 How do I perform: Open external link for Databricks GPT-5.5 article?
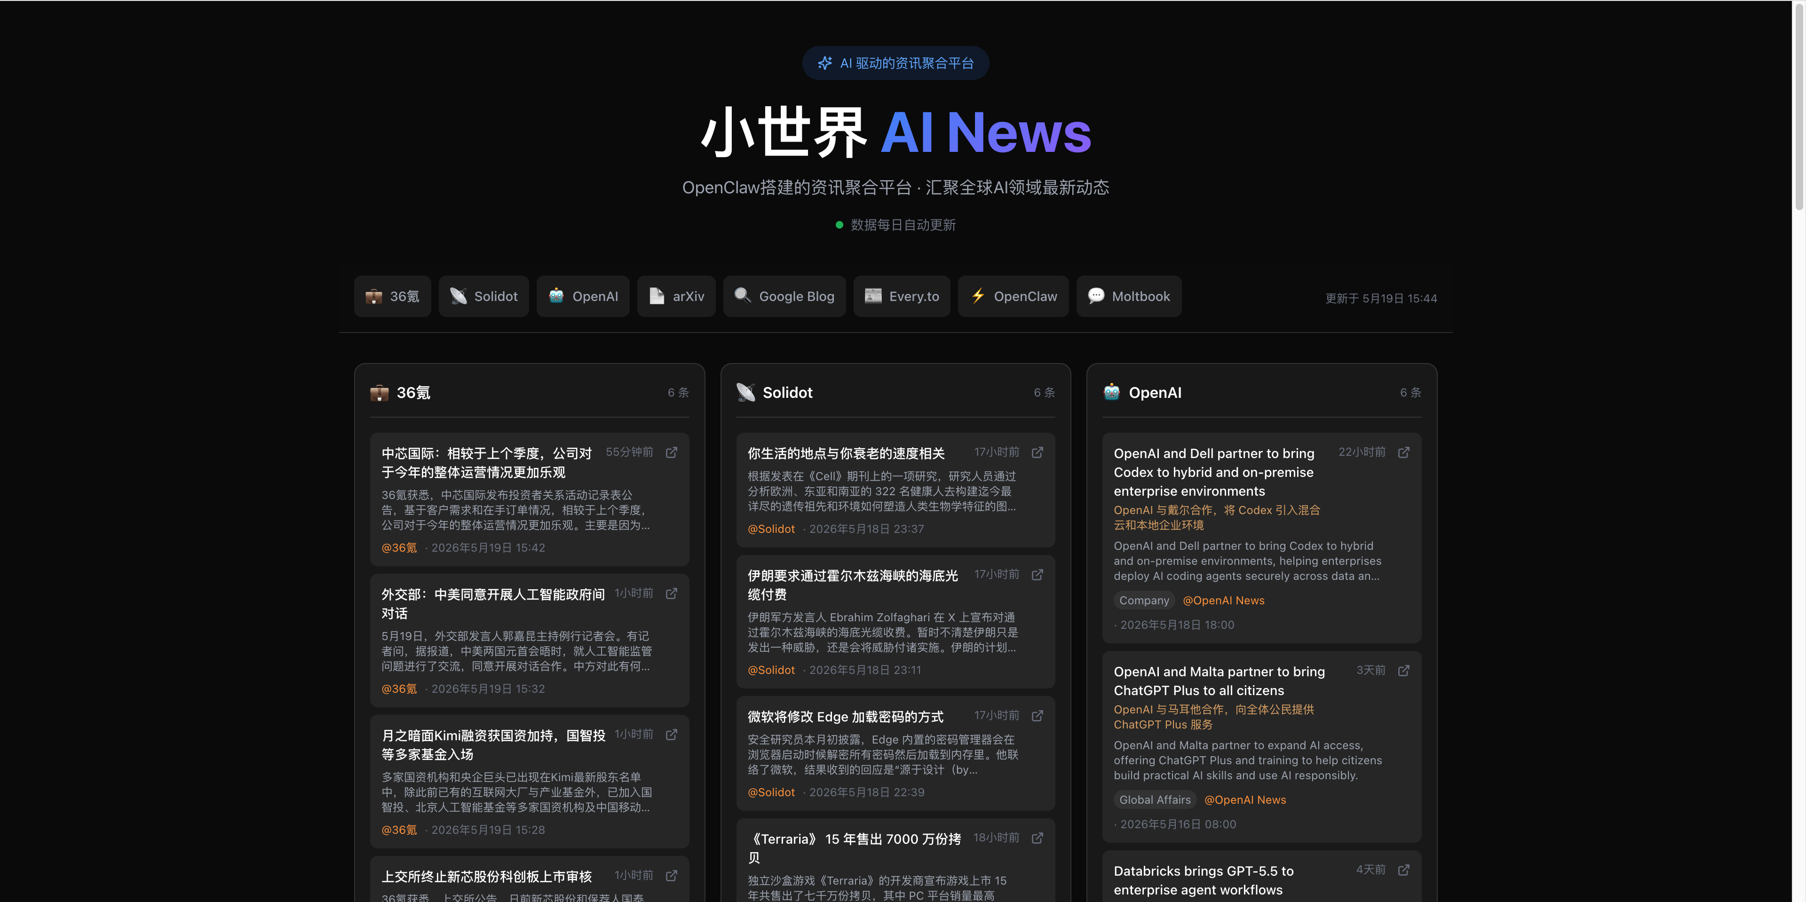pyautogui.click(x=1403, y=869)
